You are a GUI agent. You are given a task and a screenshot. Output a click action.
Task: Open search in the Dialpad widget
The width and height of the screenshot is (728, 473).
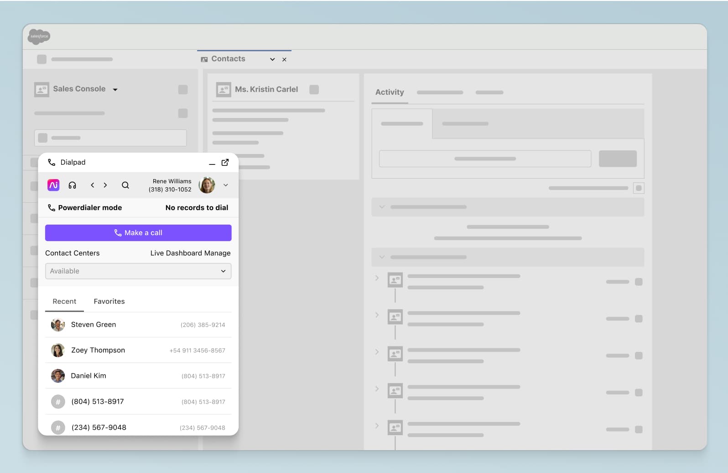125,185
